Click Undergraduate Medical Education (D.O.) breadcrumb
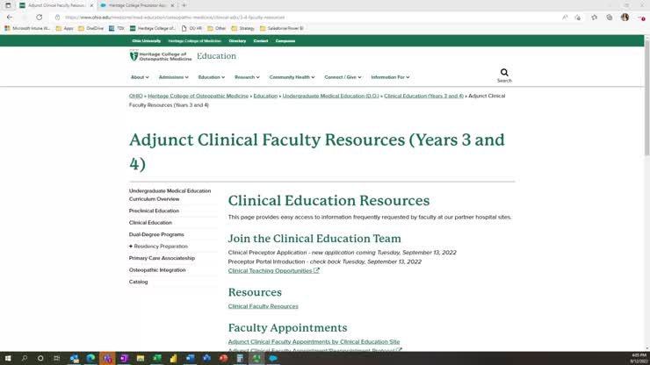This screenshot has height=365, width=650. [x=330, y=96]
